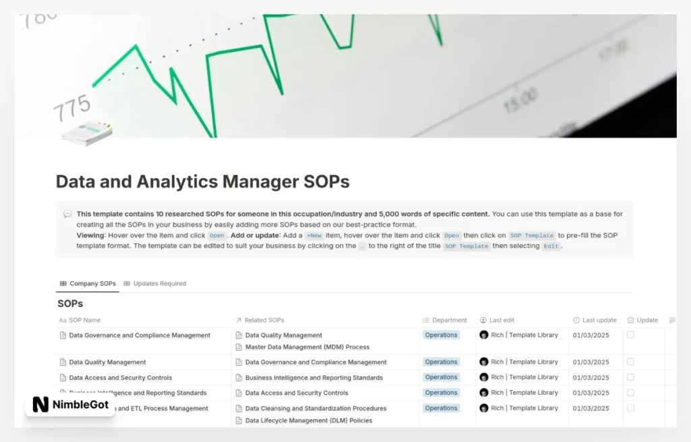The image size is (691, 442).
Task: Click the table icon on the Company SOPs tab
Action: (62, 283)
